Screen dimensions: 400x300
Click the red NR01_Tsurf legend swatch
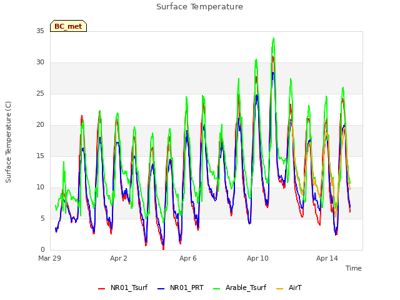click(x=101, y=289)
